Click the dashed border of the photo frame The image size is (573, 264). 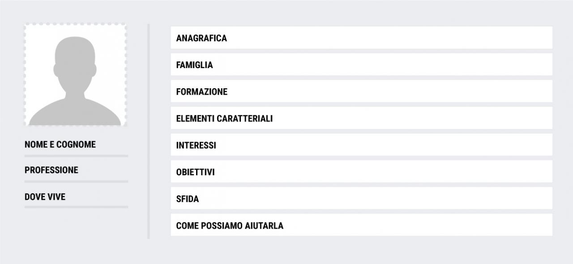tap(75, 24)
